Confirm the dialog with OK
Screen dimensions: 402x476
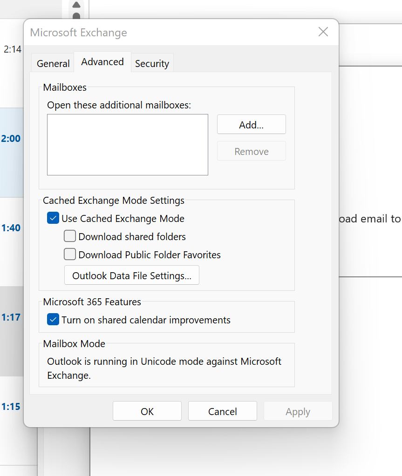click(x=147, y=411)
